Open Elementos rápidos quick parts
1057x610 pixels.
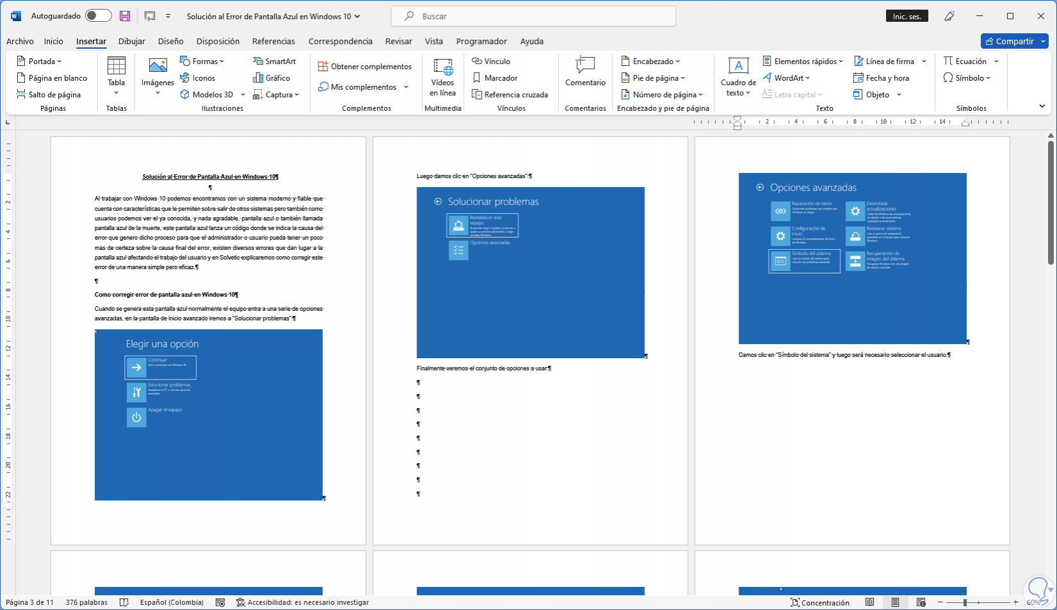click(x=803, y=62)
